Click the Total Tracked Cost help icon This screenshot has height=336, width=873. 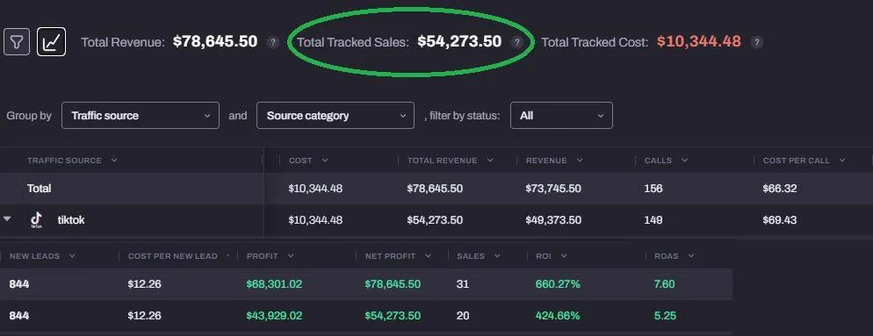coord(757,42)
